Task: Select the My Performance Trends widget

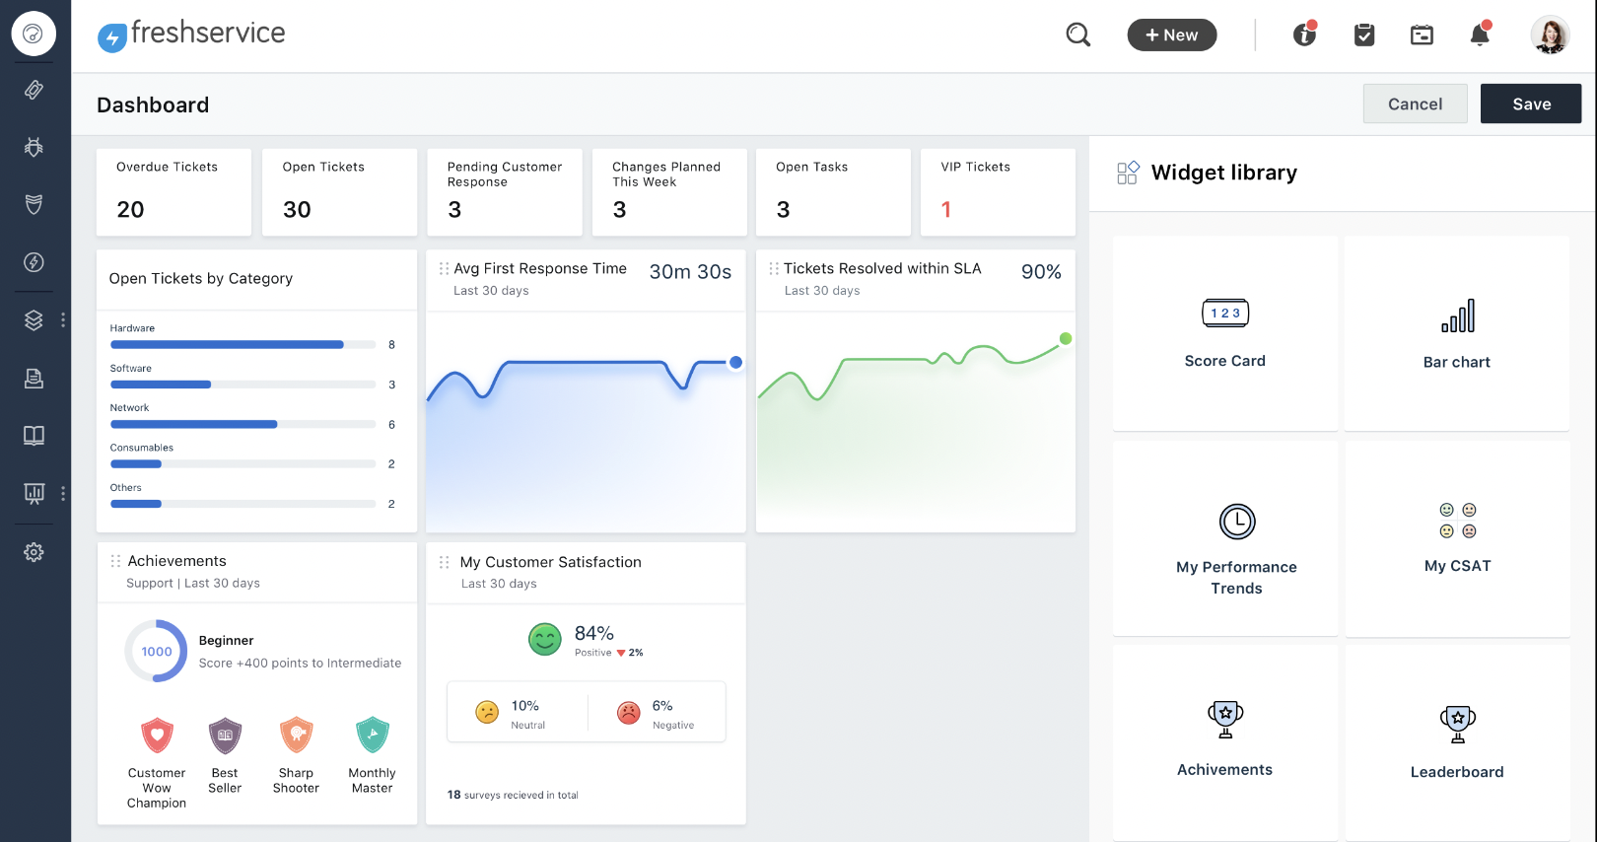Action: point(1225,538)
